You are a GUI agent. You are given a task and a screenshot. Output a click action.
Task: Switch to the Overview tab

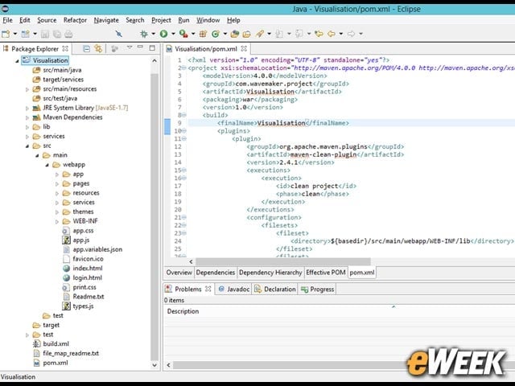tap(179, 273)
